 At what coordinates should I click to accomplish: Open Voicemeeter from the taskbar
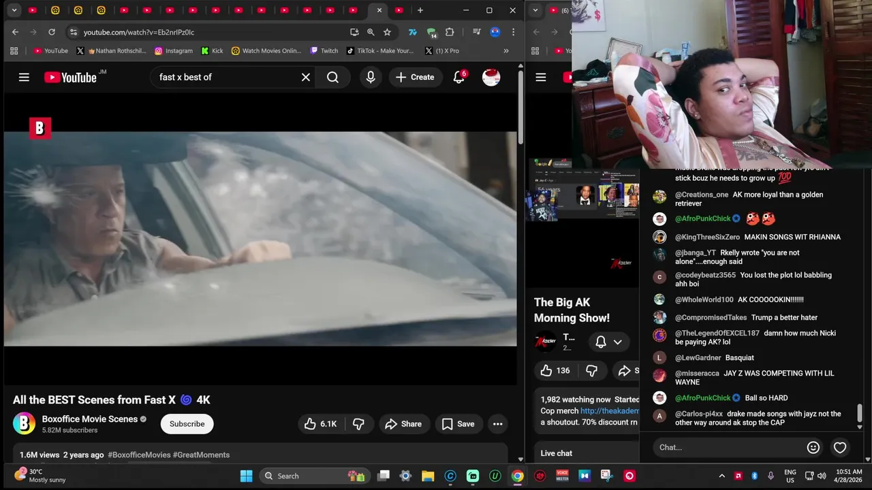(563, 476)
